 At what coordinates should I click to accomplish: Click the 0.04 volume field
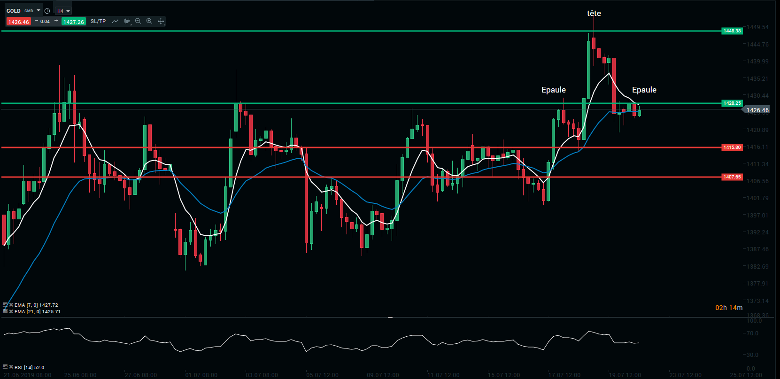45,22
